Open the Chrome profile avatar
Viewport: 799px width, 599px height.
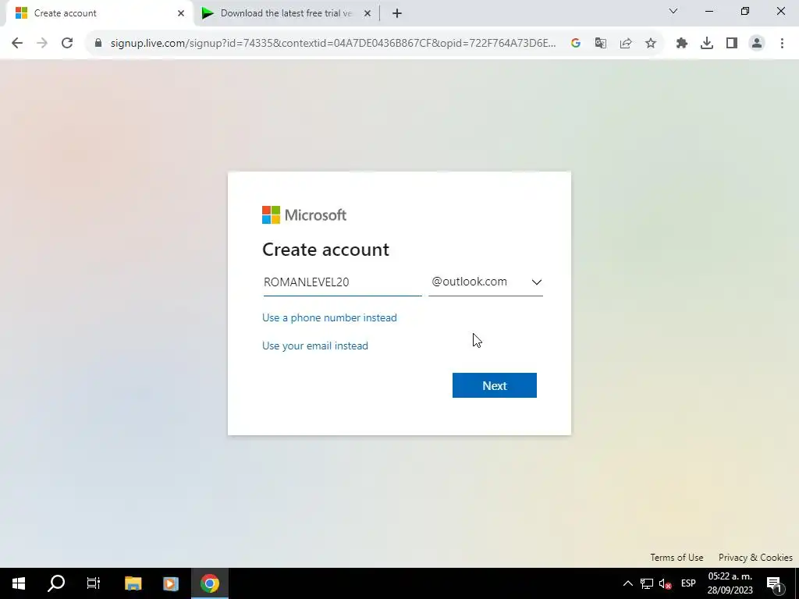(757, 44)
